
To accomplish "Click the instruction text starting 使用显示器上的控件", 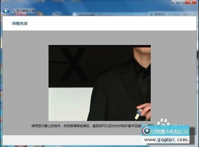I will [92, 126].
